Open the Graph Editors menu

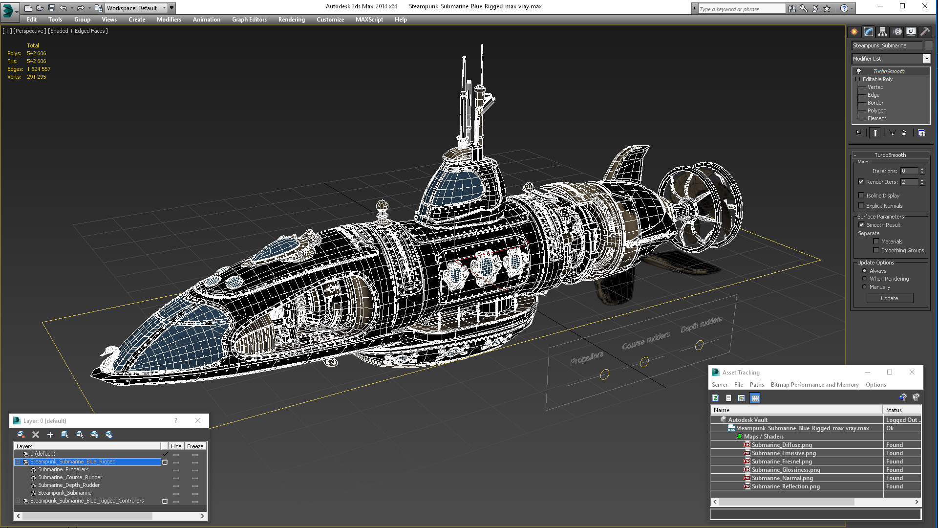pyautogui.click(x=249, y=20)
